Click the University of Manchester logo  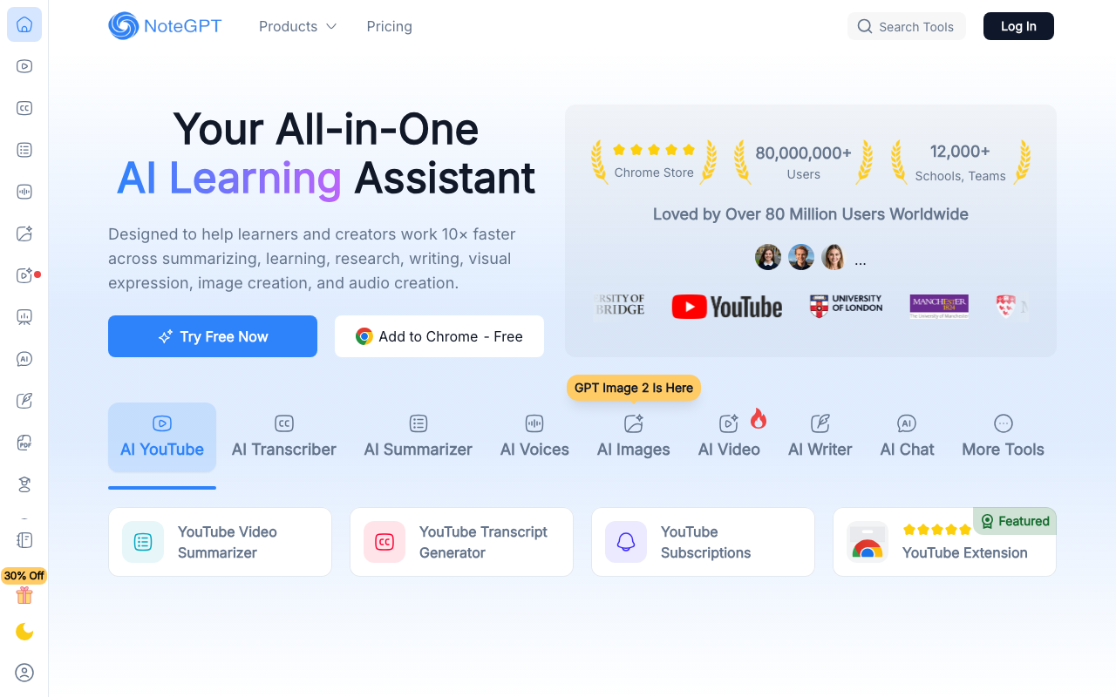pyautogui.click(x=939, y=306)
